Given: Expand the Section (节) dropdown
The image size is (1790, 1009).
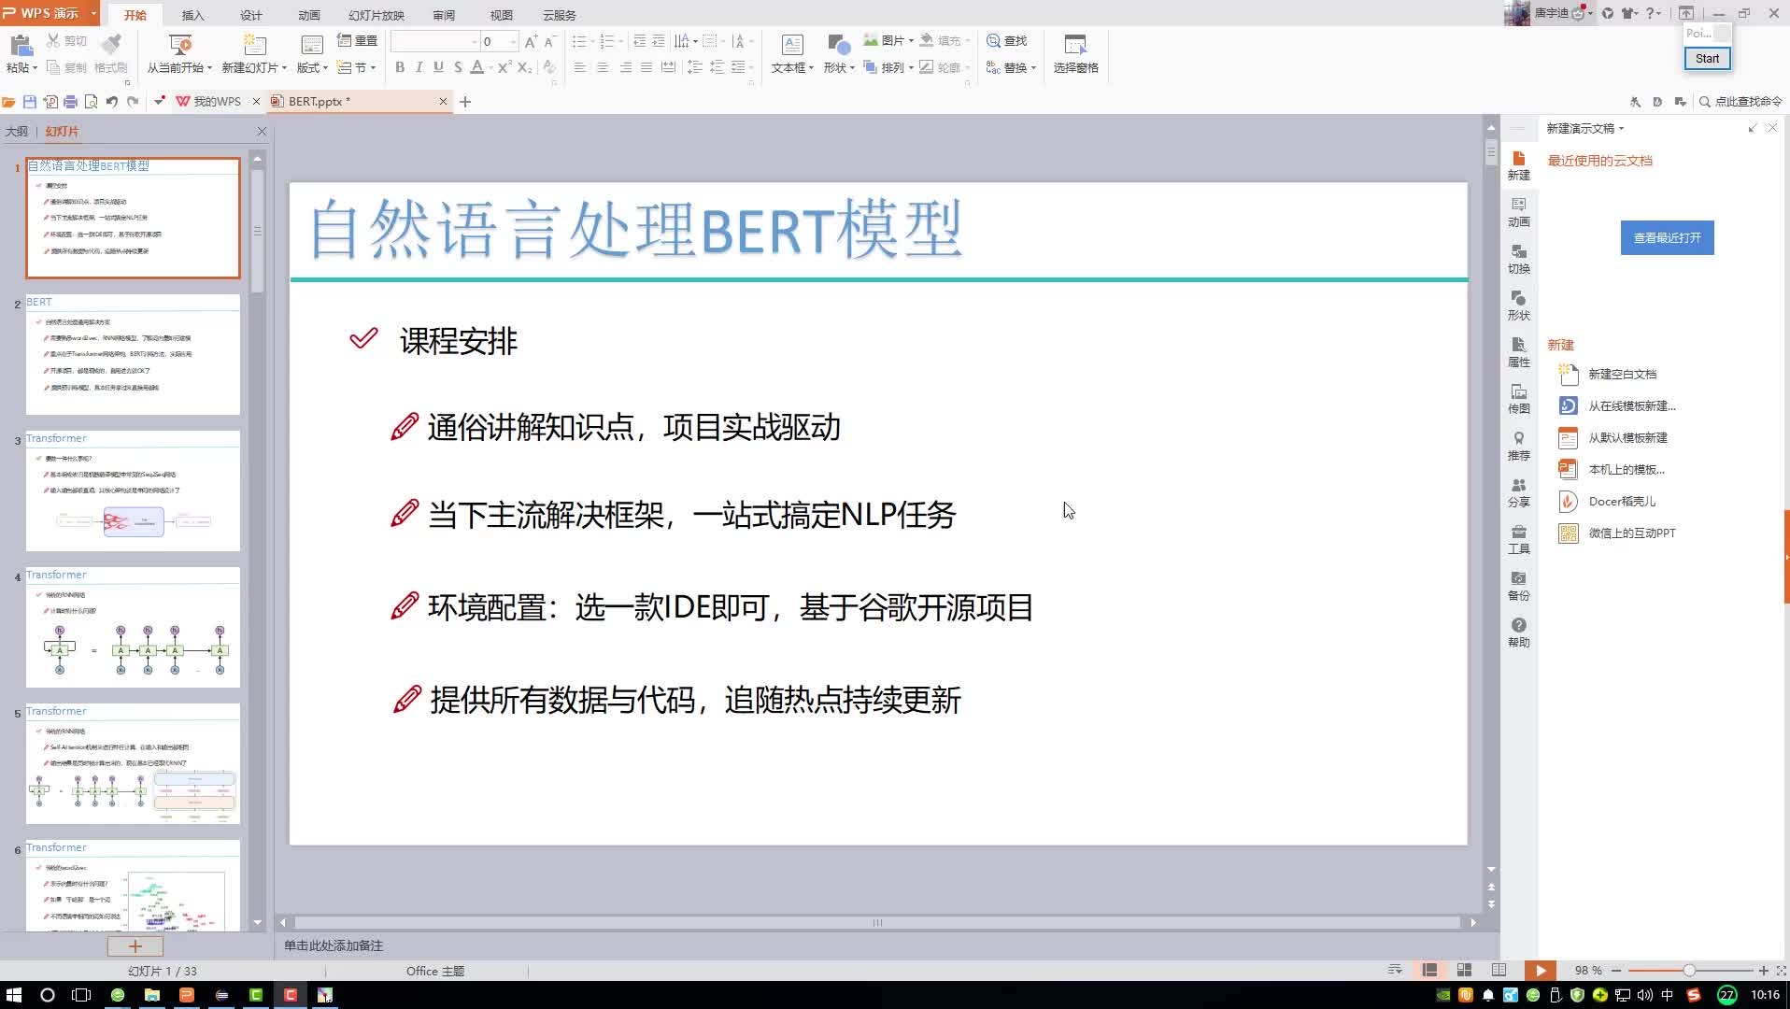Looking at the screenshot, I should point(373,68).
